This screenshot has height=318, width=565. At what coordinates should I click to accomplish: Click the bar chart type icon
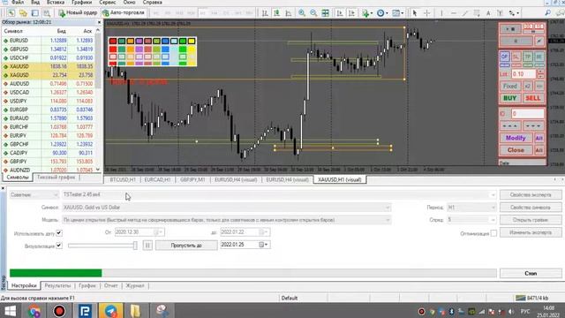pyautogui.click(x=265, y=13)
